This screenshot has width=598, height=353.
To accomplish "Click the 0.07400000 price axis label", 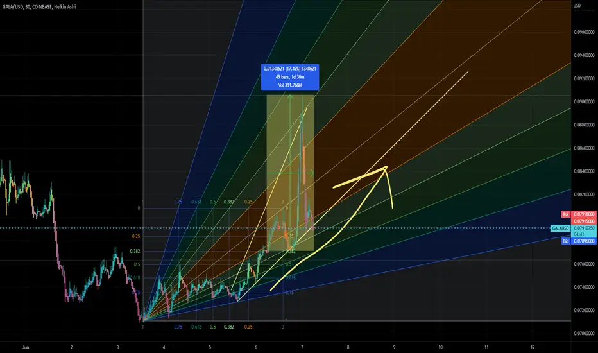I will [x=585, y=287].
